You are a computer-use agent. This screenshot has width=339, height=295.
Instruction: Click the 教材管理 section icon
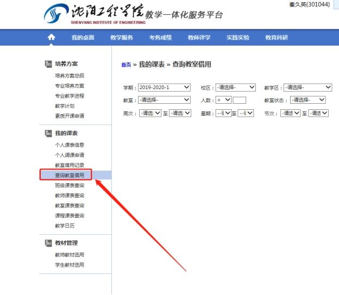(48, 243)
